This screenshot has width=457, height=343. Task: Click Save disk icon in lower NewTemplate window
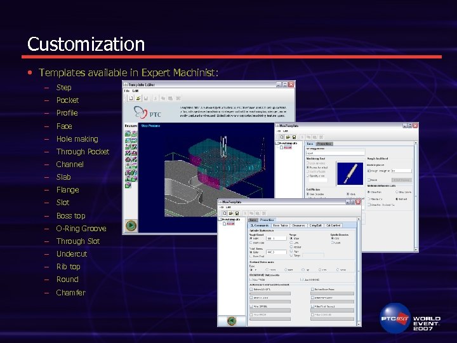point(237,213)
